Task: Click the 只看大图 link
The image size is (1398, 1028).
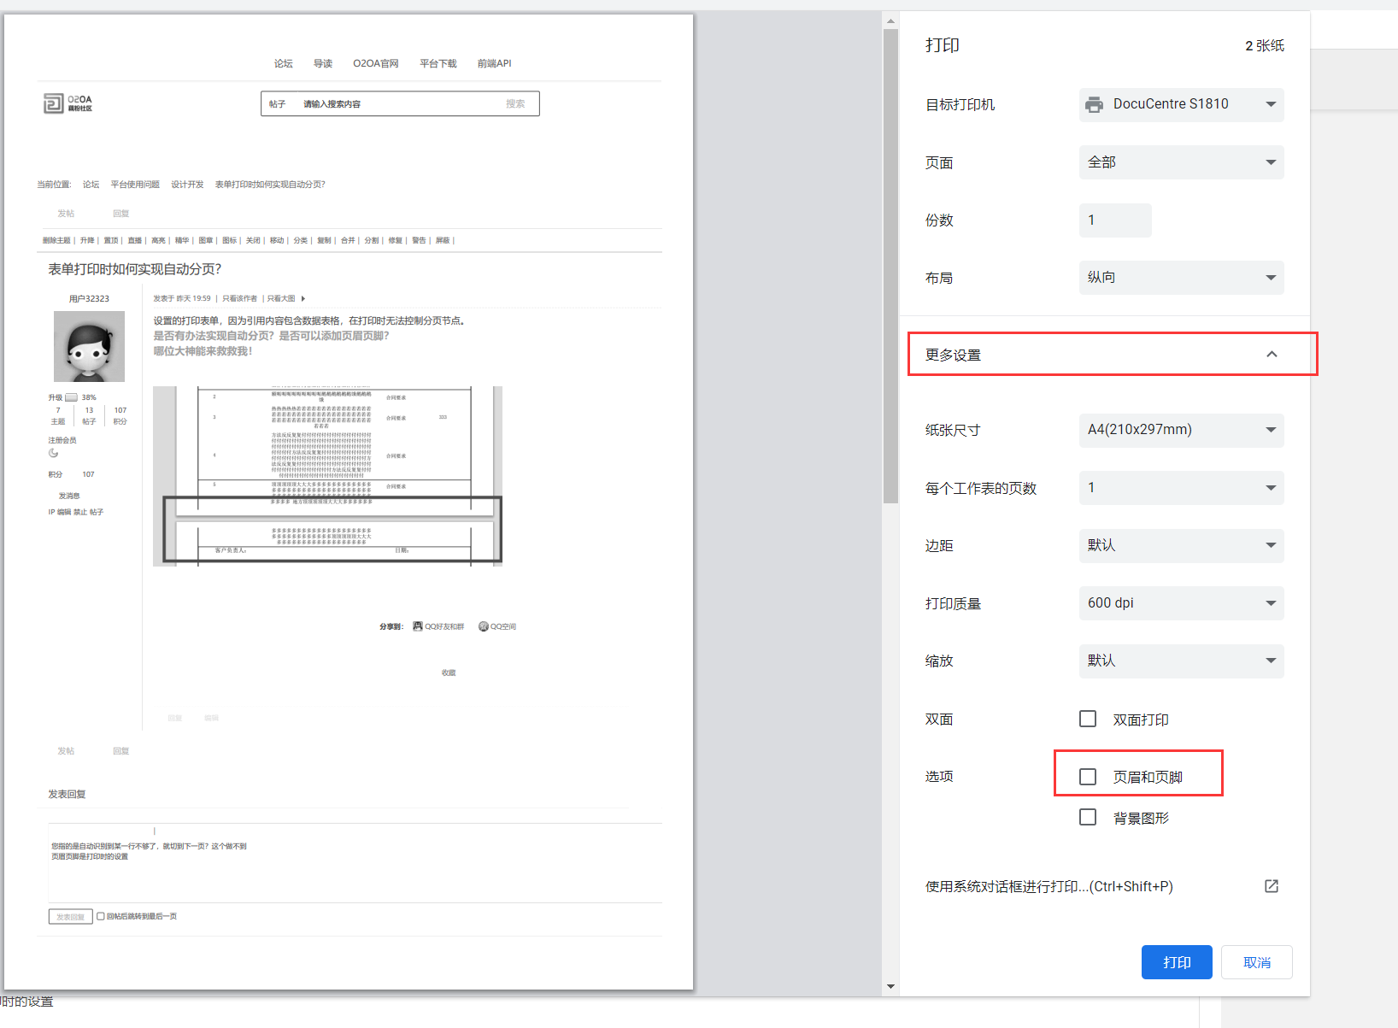Action: pyautogui.click(x=281, y=298)
